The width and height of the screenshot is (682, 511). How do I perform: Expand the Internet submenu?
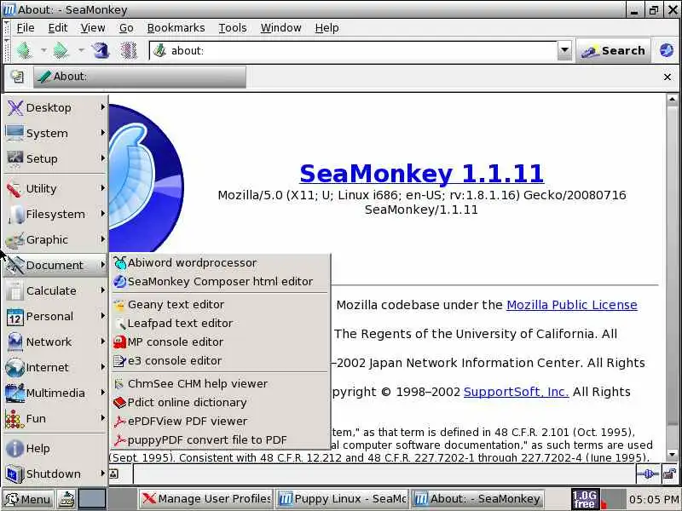click(x=55, y=368)
